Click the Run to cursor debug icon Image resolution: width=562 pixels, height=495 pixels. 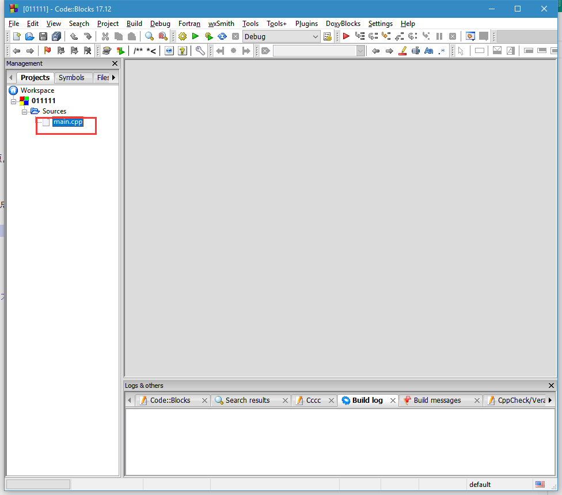point(359,36)
